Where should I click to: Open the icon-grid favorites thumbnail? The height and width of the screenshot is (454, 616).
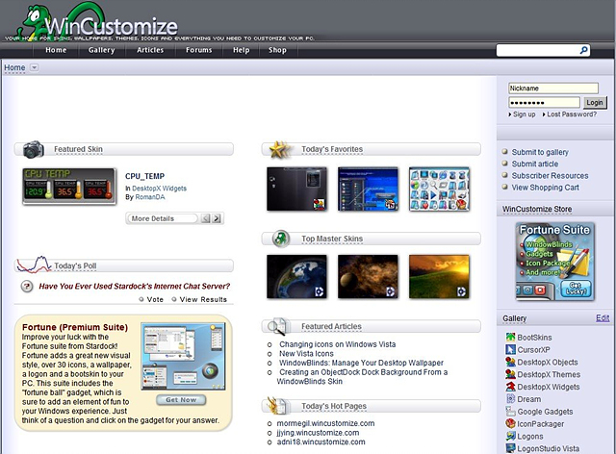point(439,189)
